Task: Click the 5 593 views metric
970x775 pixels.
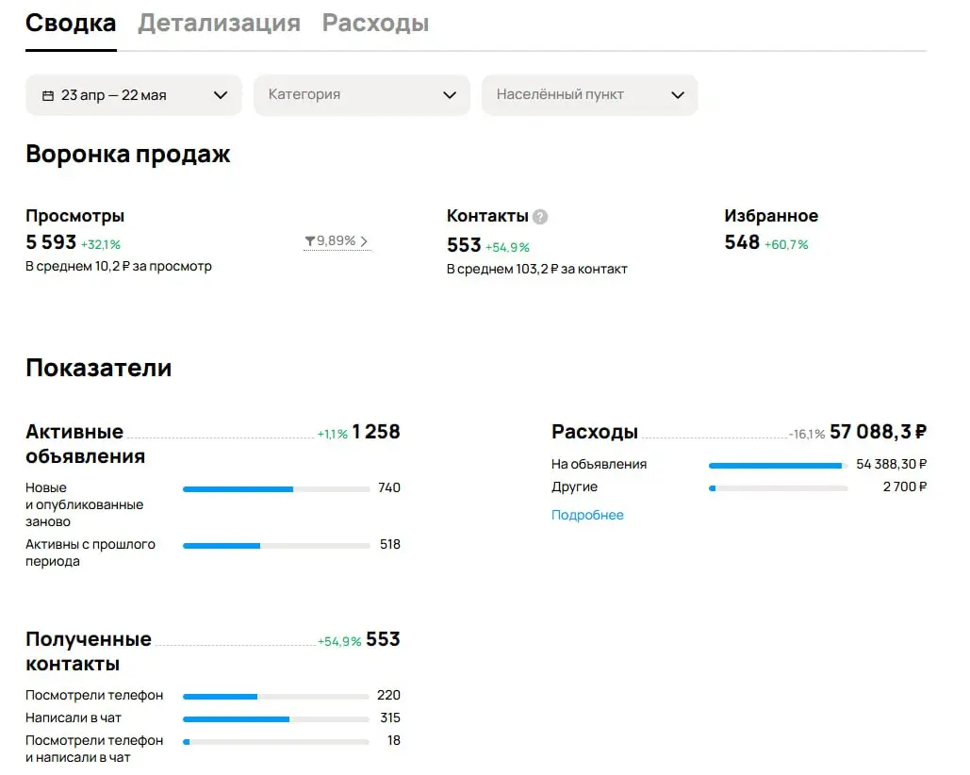Action: point(49,242)
